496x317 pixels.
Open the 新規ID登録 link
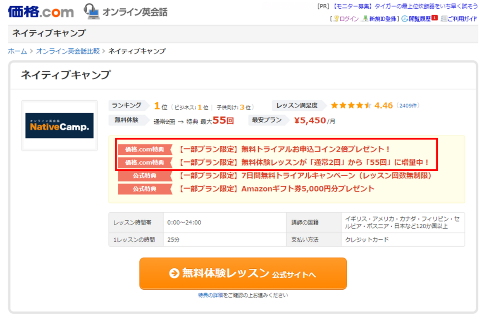383,19
